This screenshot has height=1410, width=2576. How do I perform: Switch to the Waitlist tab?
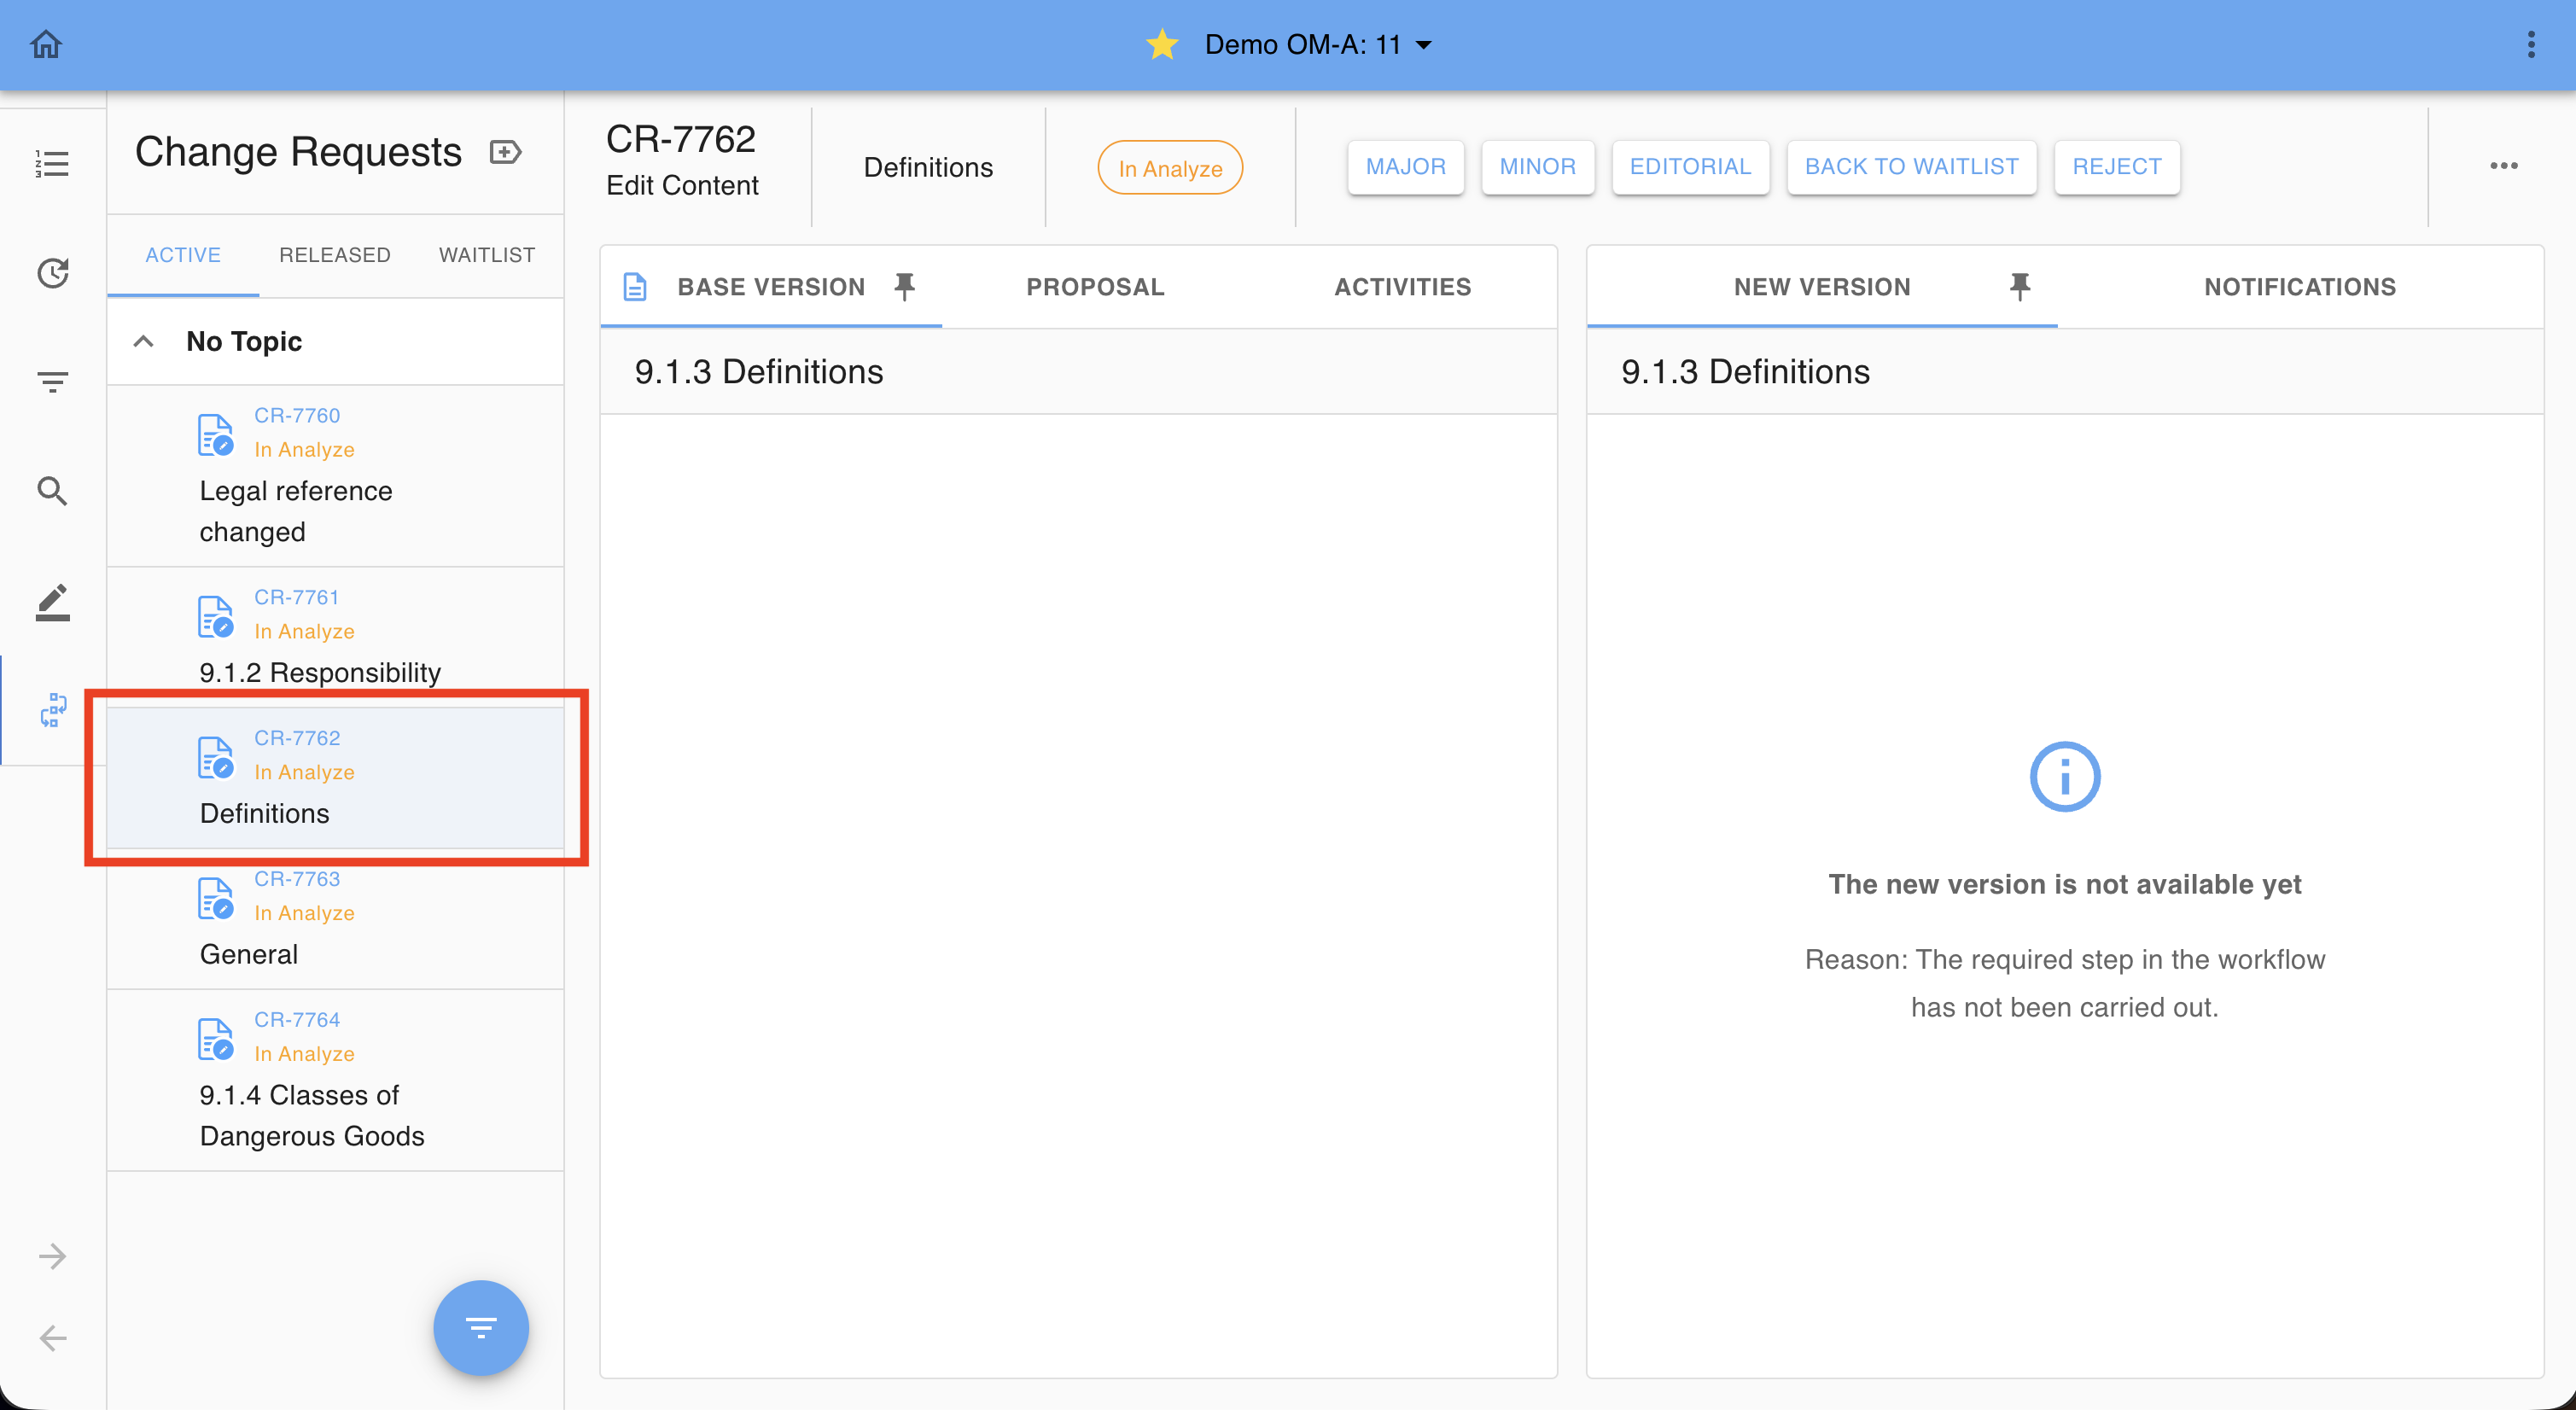coord(487,255)
